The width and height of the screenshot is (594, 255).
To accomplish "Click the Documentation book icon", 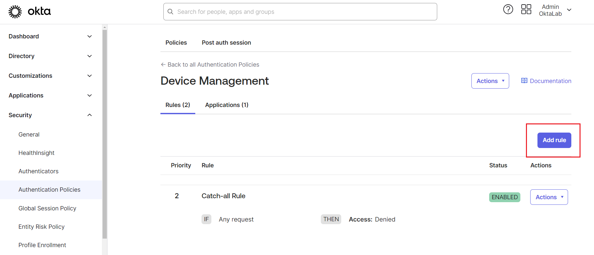I will [524, 81].
